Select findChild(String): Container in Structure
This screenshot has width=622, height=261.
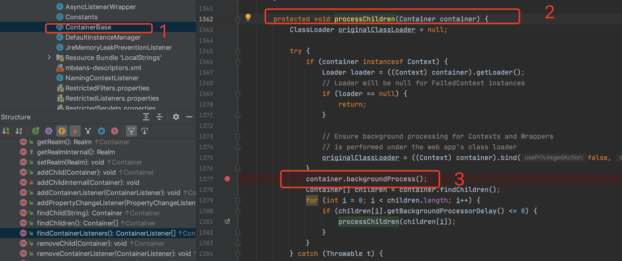(x=98, y=213)
